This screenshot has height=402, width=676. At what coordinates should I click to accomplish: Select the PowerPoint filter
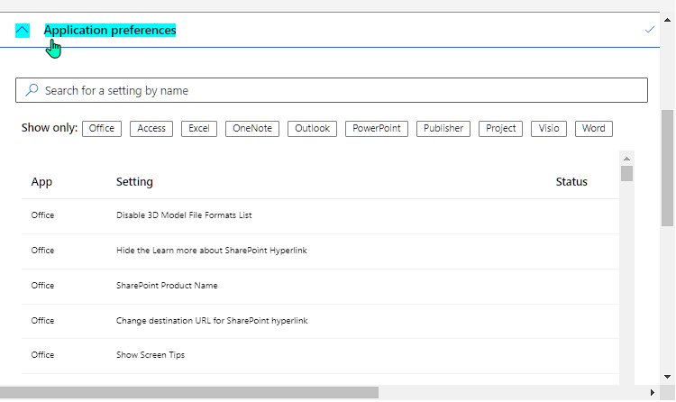tap(377, 129)
